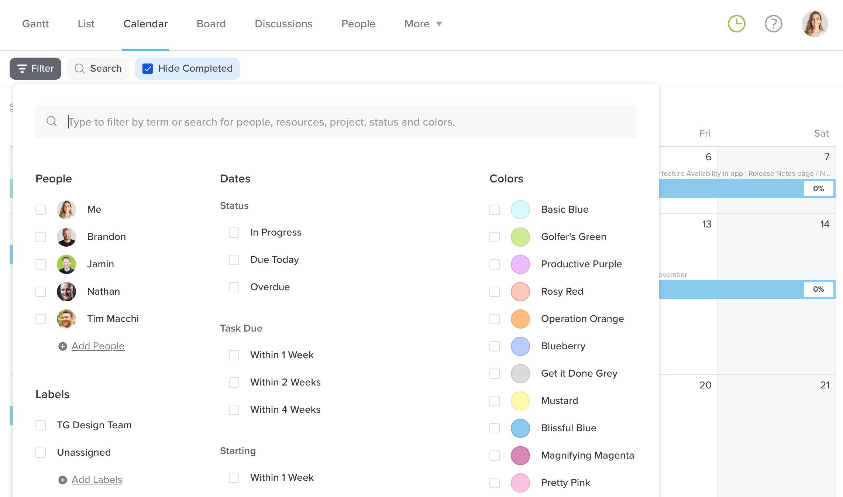The height and width of the screenshot is (497, 843).
Task: Uncheck the Hide Completed checkbox
Action: (x=148, y=69)
